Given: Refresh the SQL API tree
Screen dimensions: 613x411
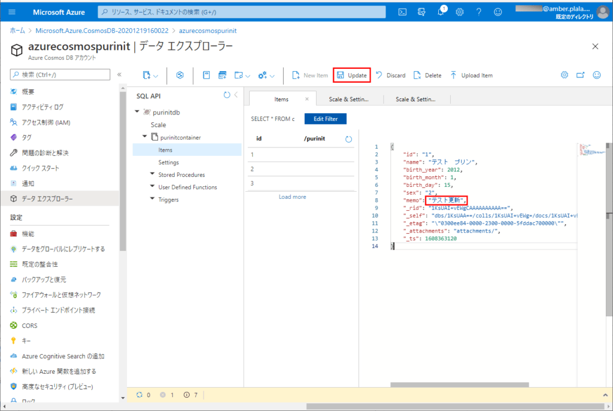Looking at the screenshot, I should (226, 95).
